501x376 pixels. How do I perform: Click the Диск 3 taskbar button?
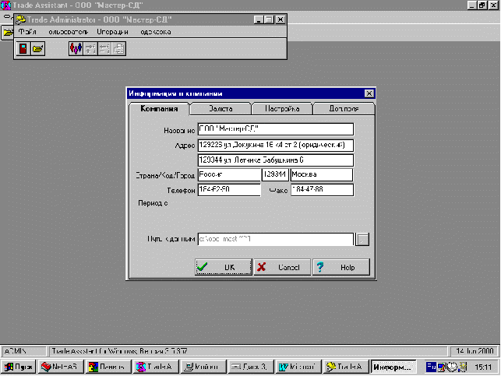tap(250, 367)
